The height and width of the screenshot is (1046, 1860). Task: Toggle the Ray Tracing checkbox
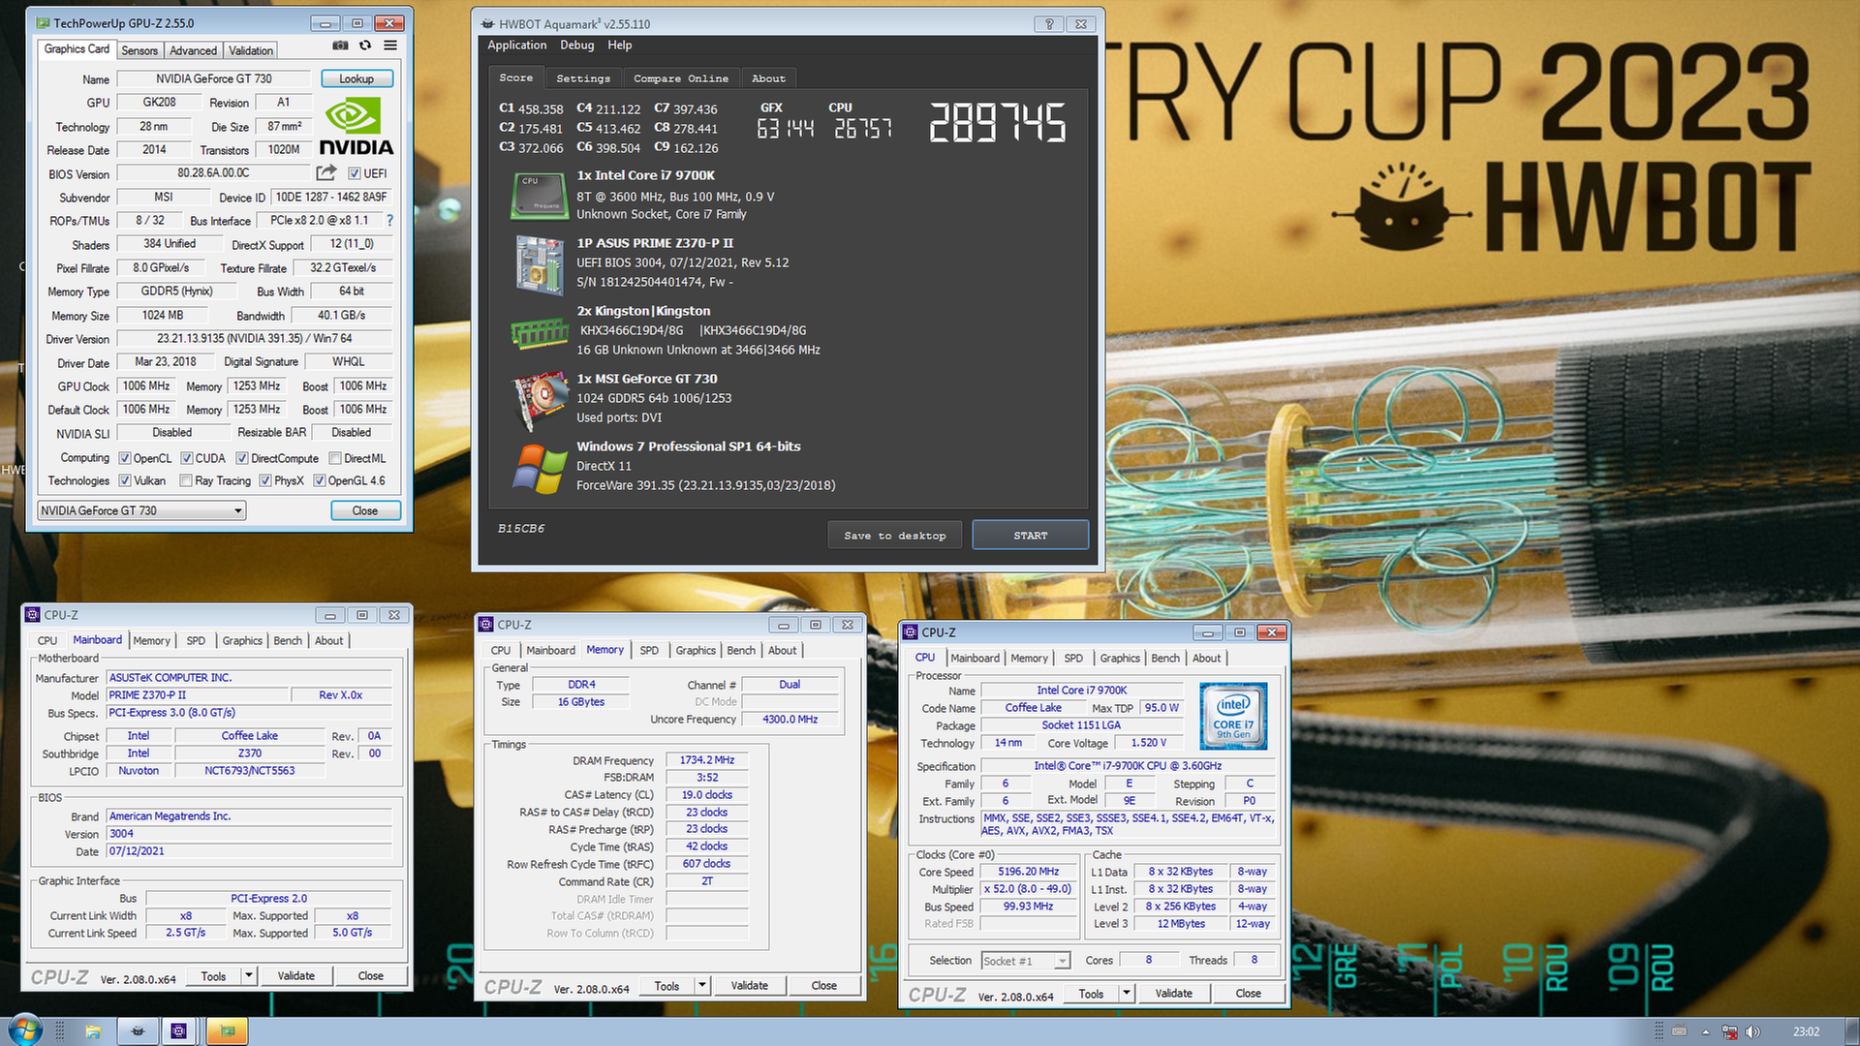click(186, 480)
